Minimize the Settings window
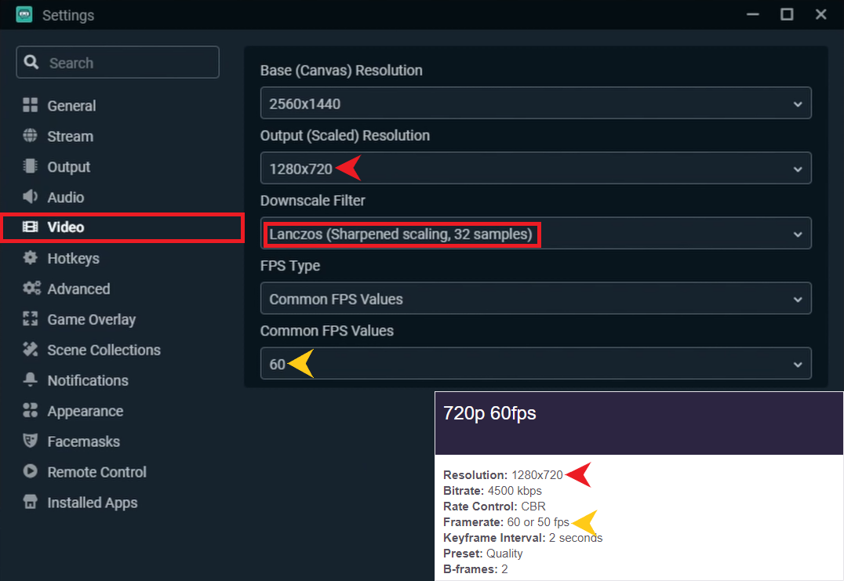 click(752, 15)
